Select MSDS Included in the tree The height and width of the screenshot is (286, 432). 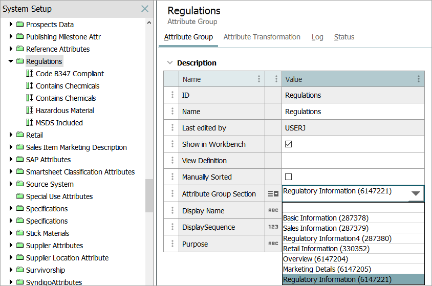tap(59, 122)
